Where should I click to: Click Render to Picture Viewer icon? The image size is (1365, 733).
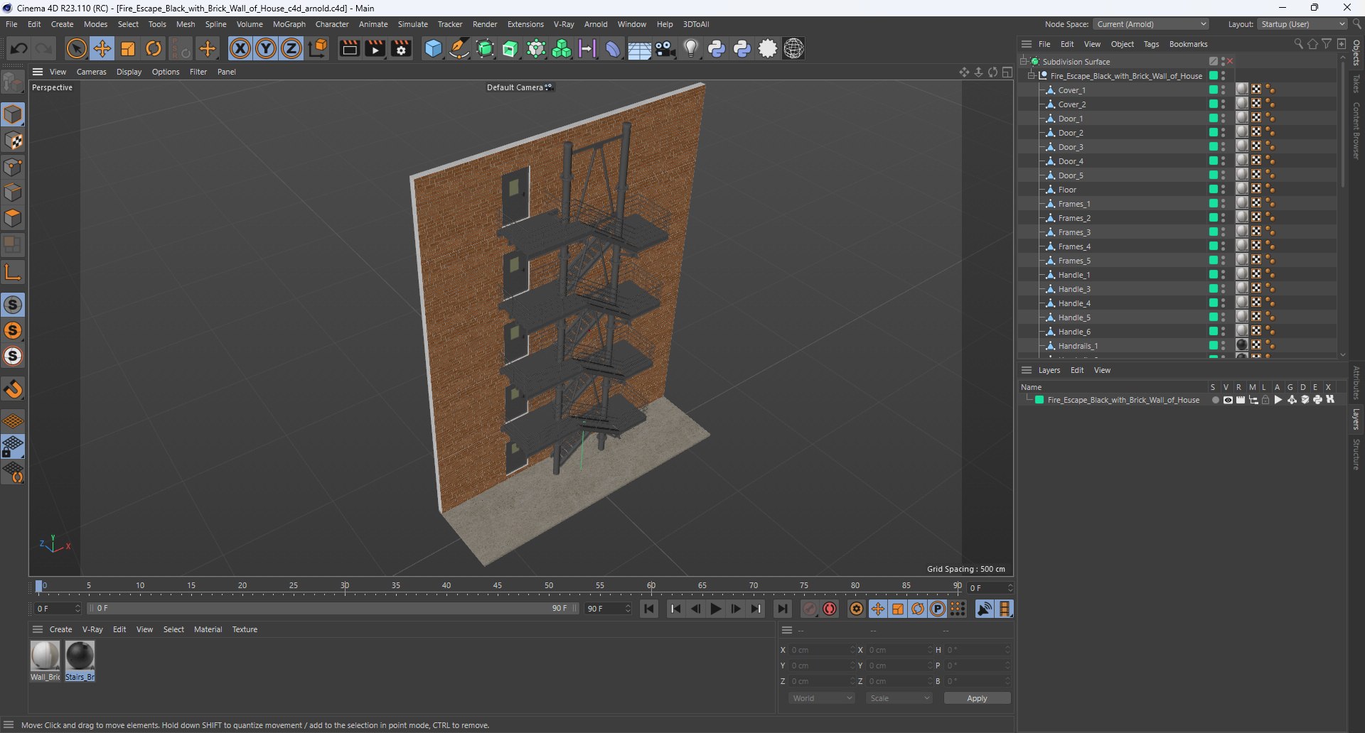[375, 48]
